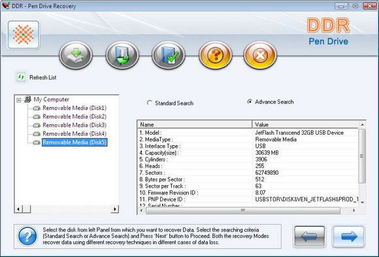Open help with the orange question mark button
The image size is (379, 257).
pyautogui.click(x=215, y=55)
